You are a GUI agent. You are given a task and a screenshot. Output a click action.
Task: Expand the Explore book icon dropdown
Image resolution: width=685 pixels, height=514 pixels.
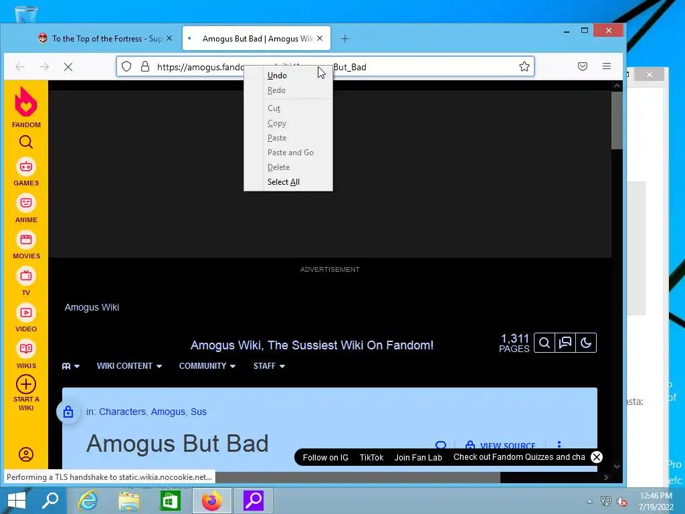[x=70, y=366]
